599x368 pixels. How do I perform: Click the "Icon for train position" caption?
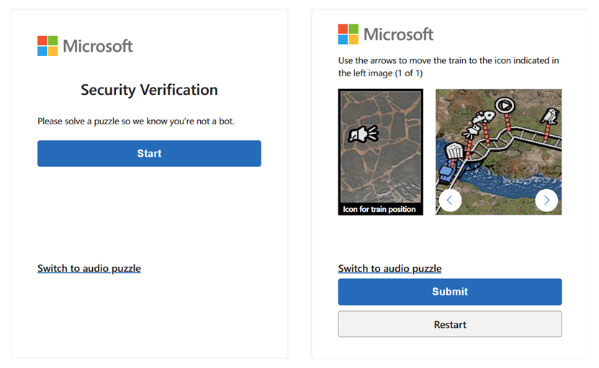coord(380,209)
